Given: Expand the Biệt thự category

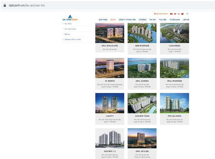Looking at the screenshot, I should (68, 34).
